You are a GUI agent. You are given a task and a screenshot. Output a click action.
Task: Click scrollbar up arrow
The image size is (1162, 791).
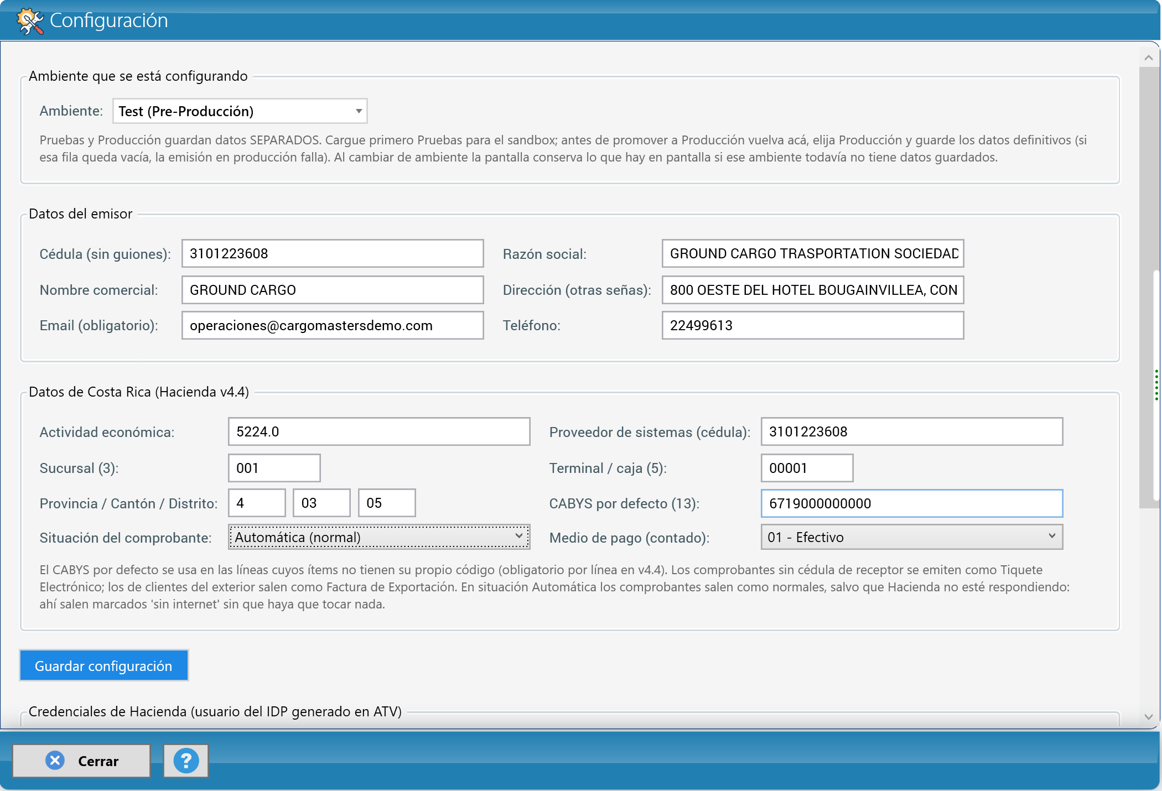click(x=1149, y=58)
